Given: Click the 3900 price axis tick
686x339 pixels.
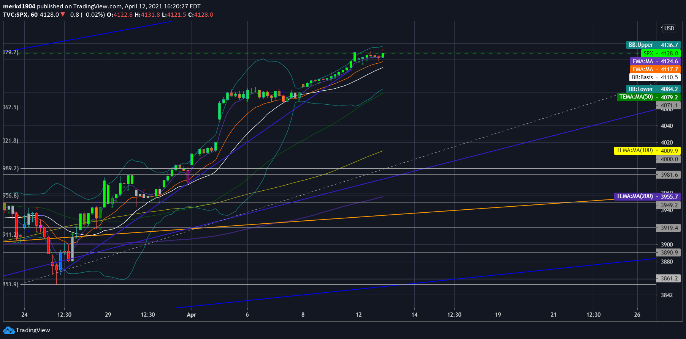Looking at the screenshot, I should click(x=667, y=245).
